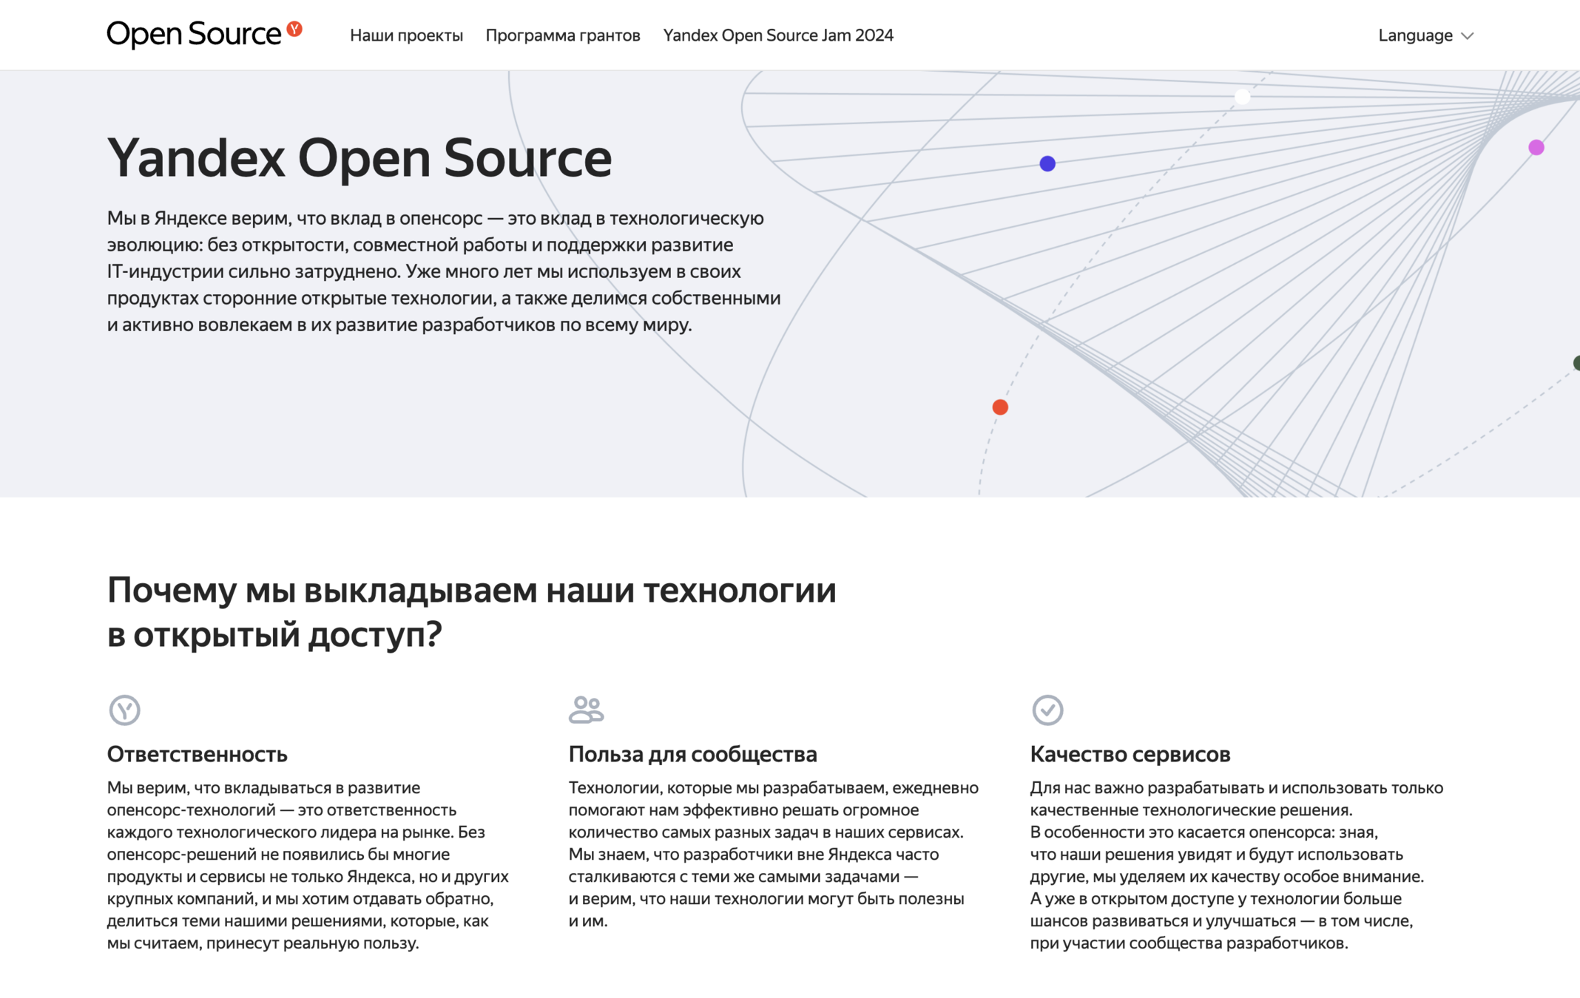
Task: Click the Open Source logo in header
Action: coord(194,34)
